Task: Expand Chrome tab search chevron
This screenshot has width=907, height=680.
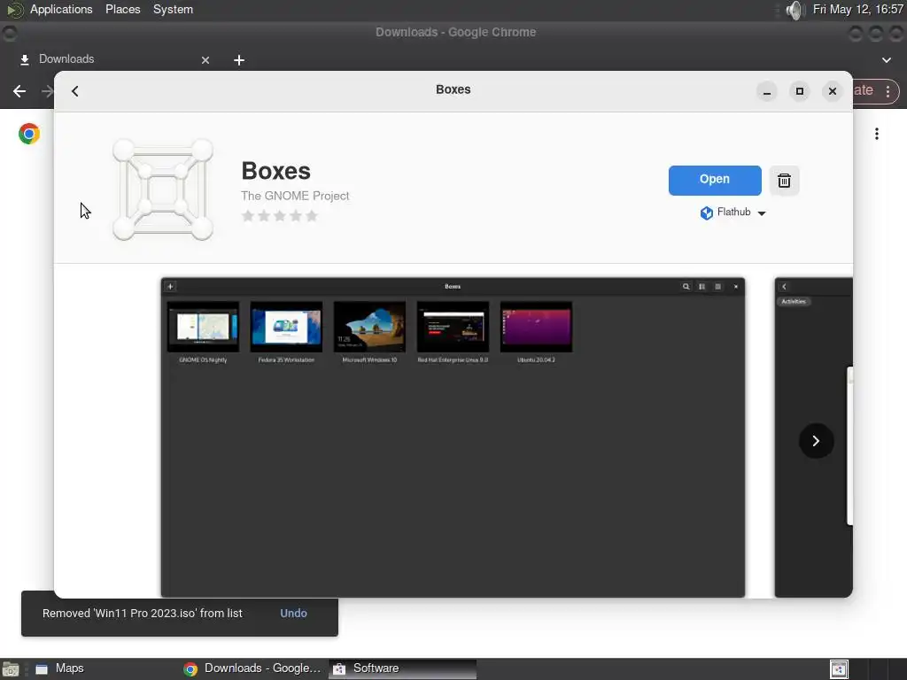Action: (x=886, y=60)
